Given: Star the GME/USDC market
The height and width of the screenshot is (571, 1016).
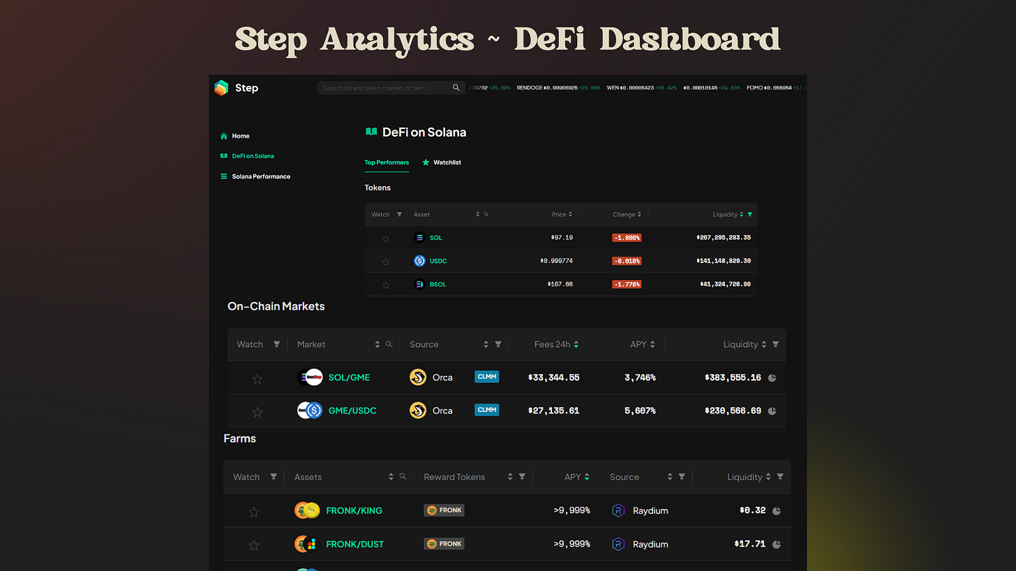Looking at the screenshot, I should click(257, 412).
